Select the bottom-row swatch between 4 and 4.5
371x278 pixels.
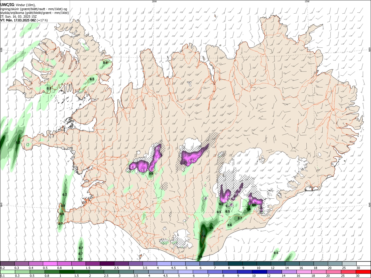click(156, 272)
